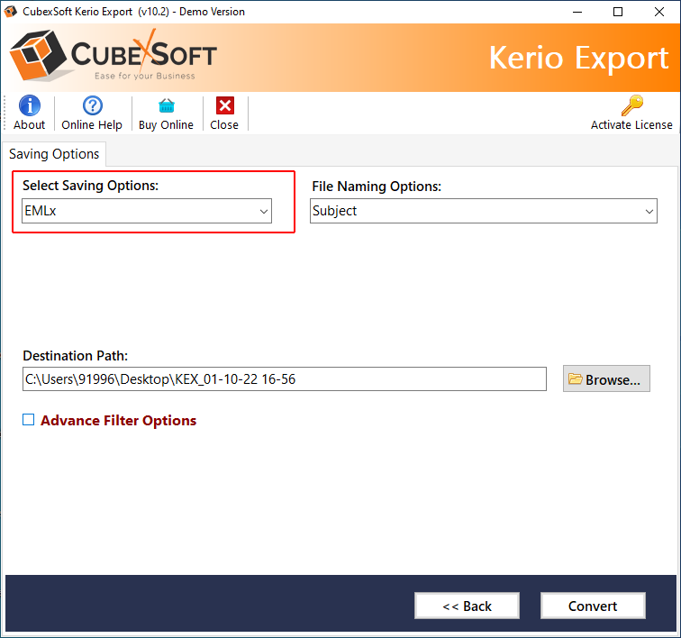The height and width of the screenshot is (638, 681).
Task: Click the Select Saving Options label
Action: coord(90,186)
